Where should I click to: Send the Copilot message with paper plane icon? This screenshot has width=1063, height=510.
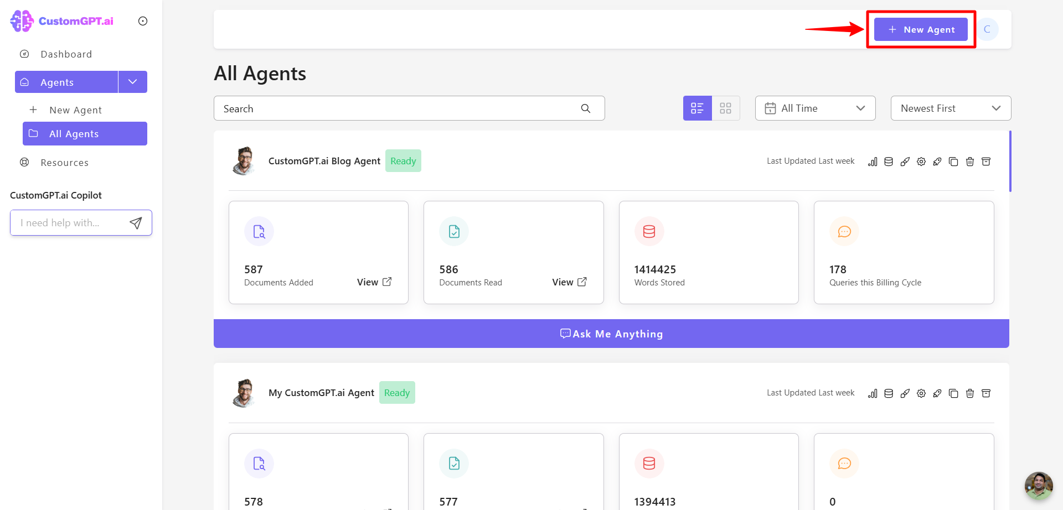click(136, 223)
